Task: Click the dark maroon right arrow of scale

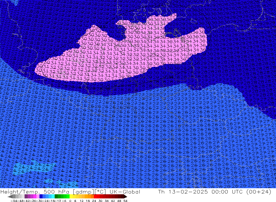Action: [125, 196]
